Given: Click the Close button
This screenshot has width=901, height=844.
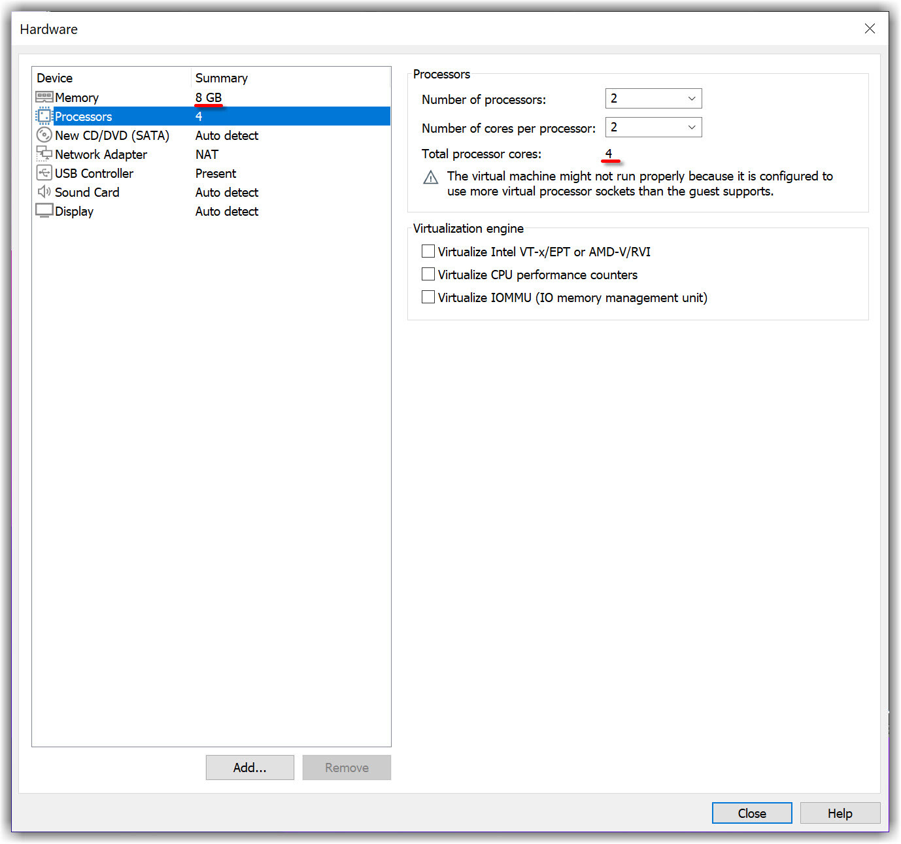Looking at the screenshot, I should click(752, 813).
